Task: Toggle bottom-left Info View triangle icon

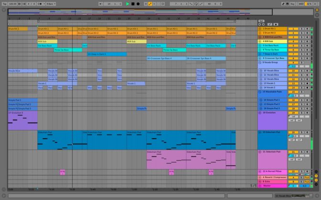Action: coord(4,196)
